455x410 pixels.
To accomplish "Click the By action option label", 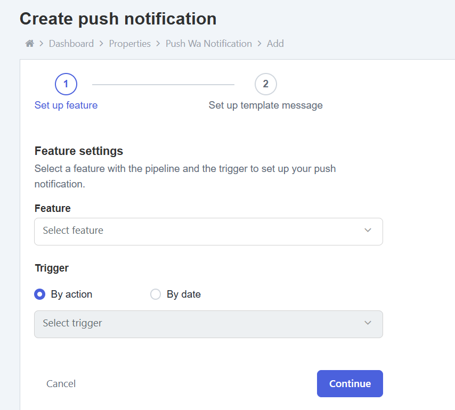I will pos(71,294).
